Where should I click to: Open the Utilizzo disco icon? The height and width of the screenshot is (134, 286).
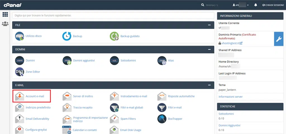(20, 36)
